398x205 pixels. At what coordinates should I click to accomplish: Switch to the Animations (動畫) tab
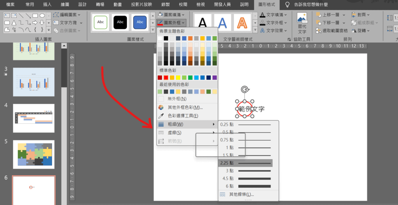point(117,5)
